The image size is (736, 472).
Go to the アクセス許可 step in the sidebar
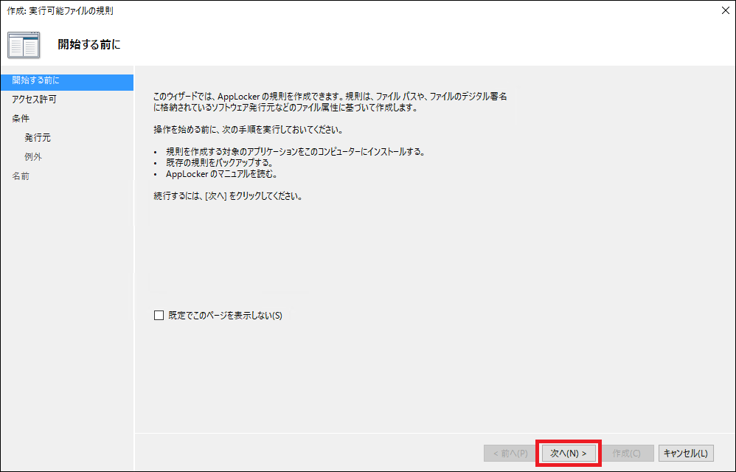(34, 100)
